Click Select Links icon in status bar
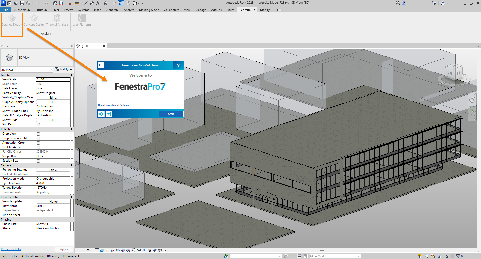Viewport: 481px width, 259px height. [420, 256]
